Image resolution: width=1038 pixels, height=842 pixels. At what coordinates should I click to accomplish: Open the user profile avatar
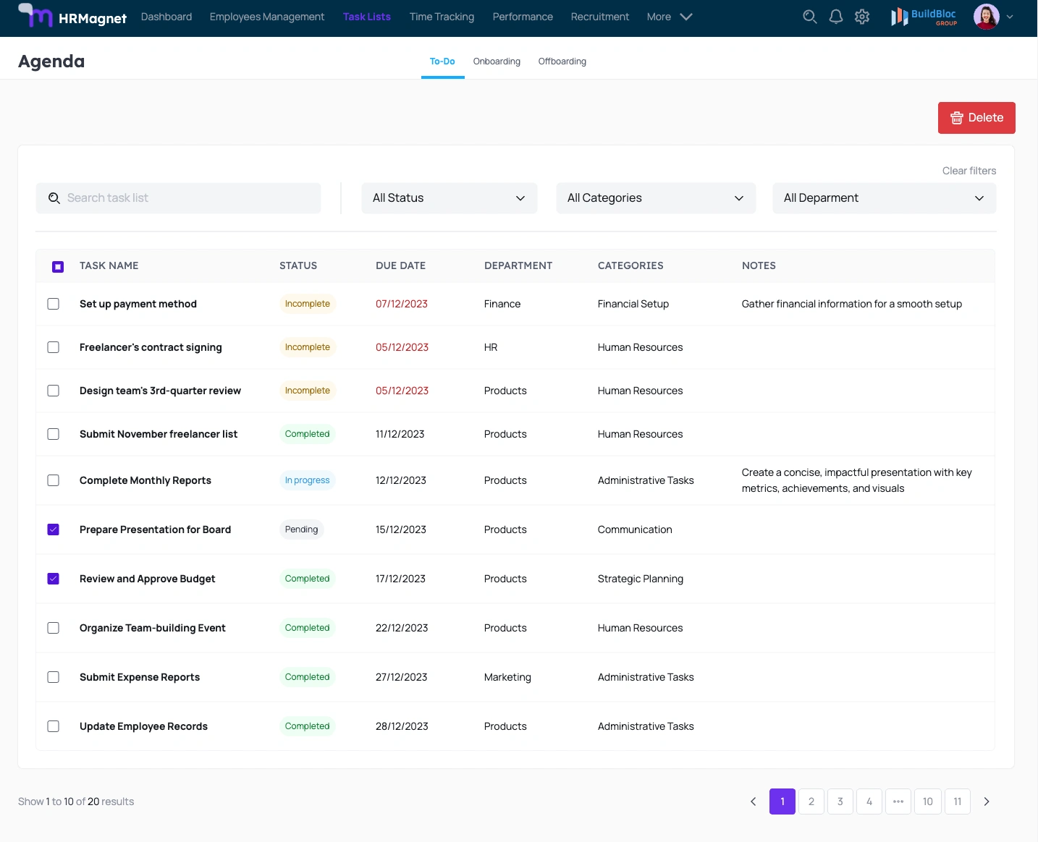click(x=987, y=17)
